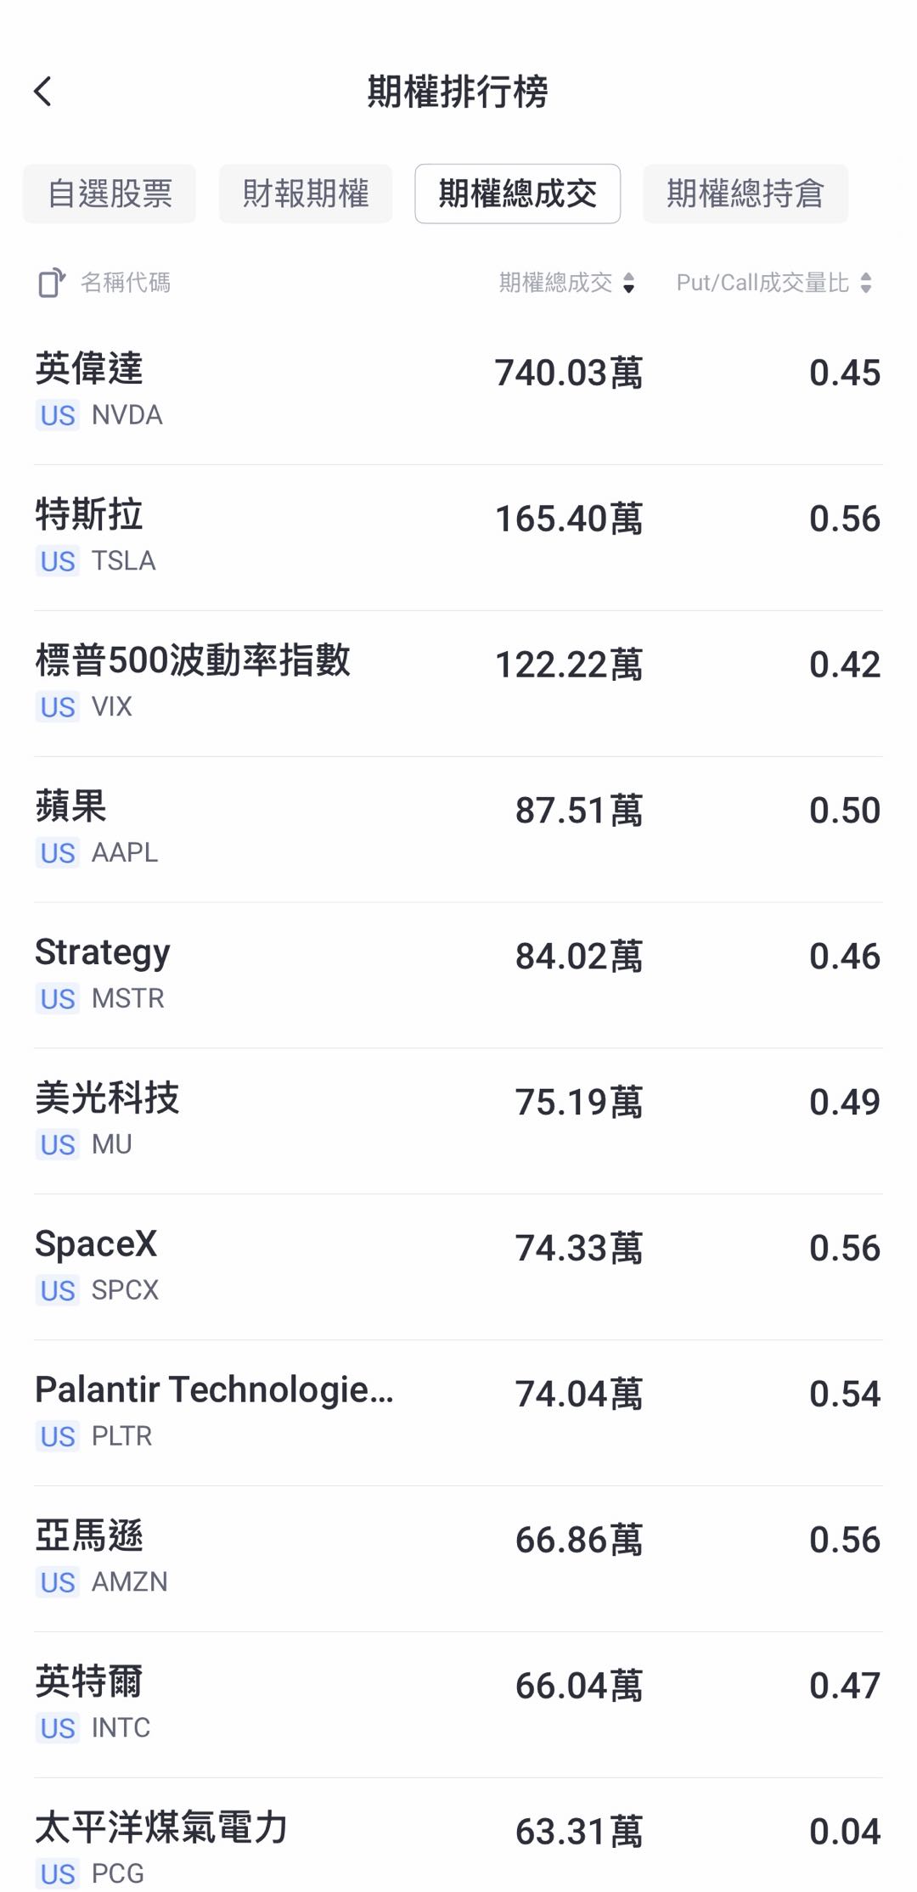Screen dimensions: 917x1892
Task: Select SpaceX SPCX entry
Action: (x=458, y=1267)
